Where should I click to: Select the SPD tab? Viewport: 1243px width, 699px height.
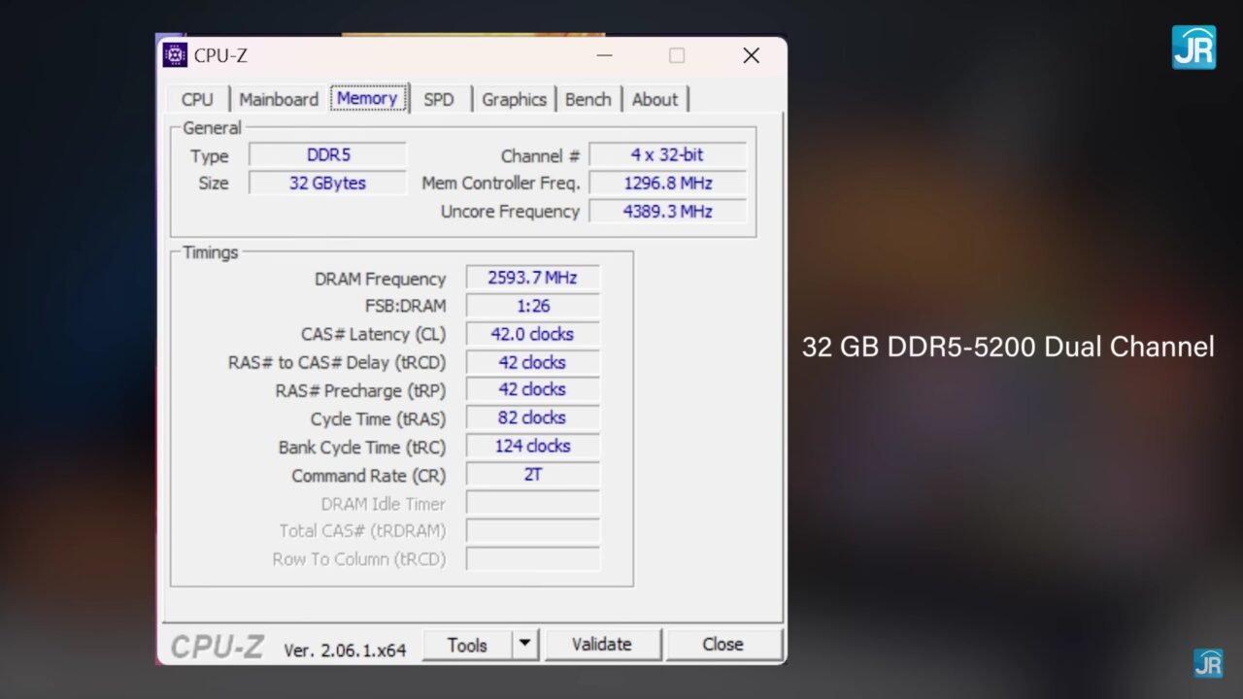(x=439, y=99)
